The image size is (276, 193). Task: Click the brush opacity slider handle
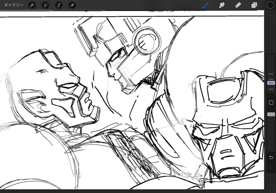[x=271, y=114]
